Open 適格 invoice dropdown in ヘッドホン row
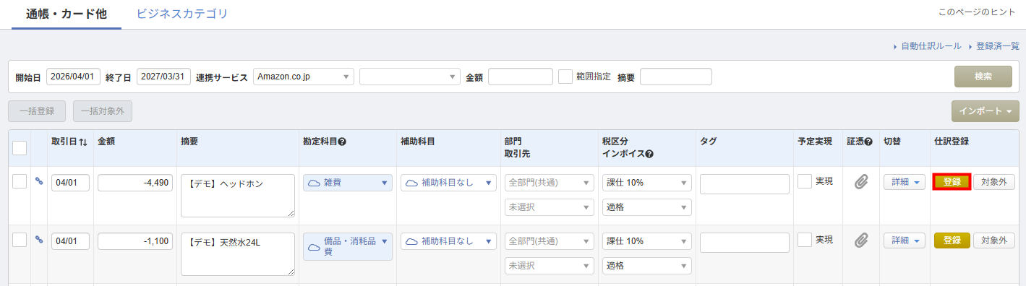 [x=646, y=207]
